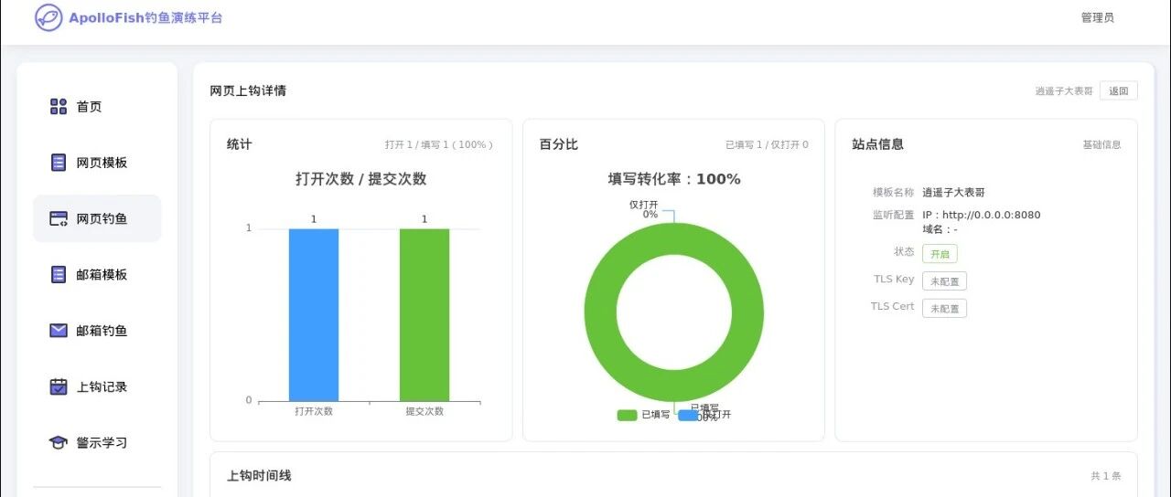Image resolution: width=1171 pixels, height=497 pixels.
Task: Toggle the green 已填写 legend swatch
Action: (x=627, y=415)
